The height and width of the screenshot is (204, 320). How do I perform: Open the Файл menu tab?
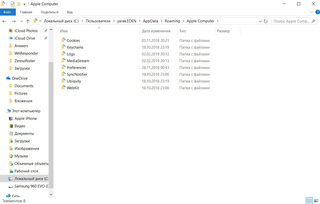[7, 12]
